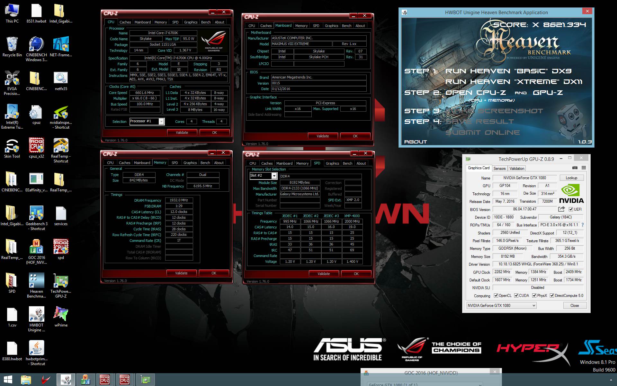Toggle the UEFI checkbox in GPU-Z
Image resolution: width=617 pixels, height=386 pixels.
[x=571, y=209]
